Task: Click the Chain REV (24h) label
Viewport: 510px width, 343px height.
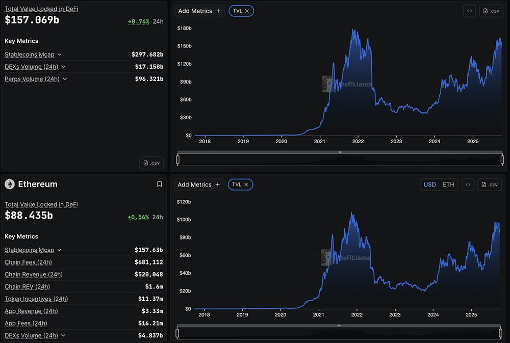Action: (28, 287)
